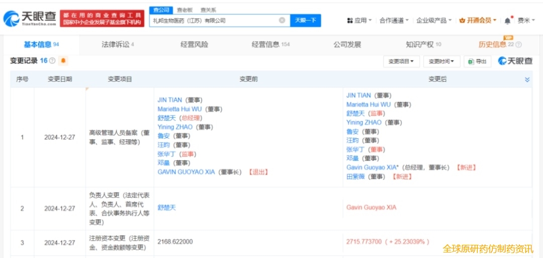Open JIN TIAN link in 变更后 column

(358, 96)
